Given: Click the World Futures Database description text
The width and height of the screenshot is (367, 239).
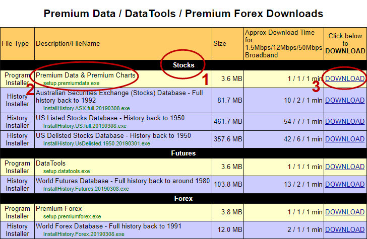Looking at the screenshot, I should (x=123, y=181).
